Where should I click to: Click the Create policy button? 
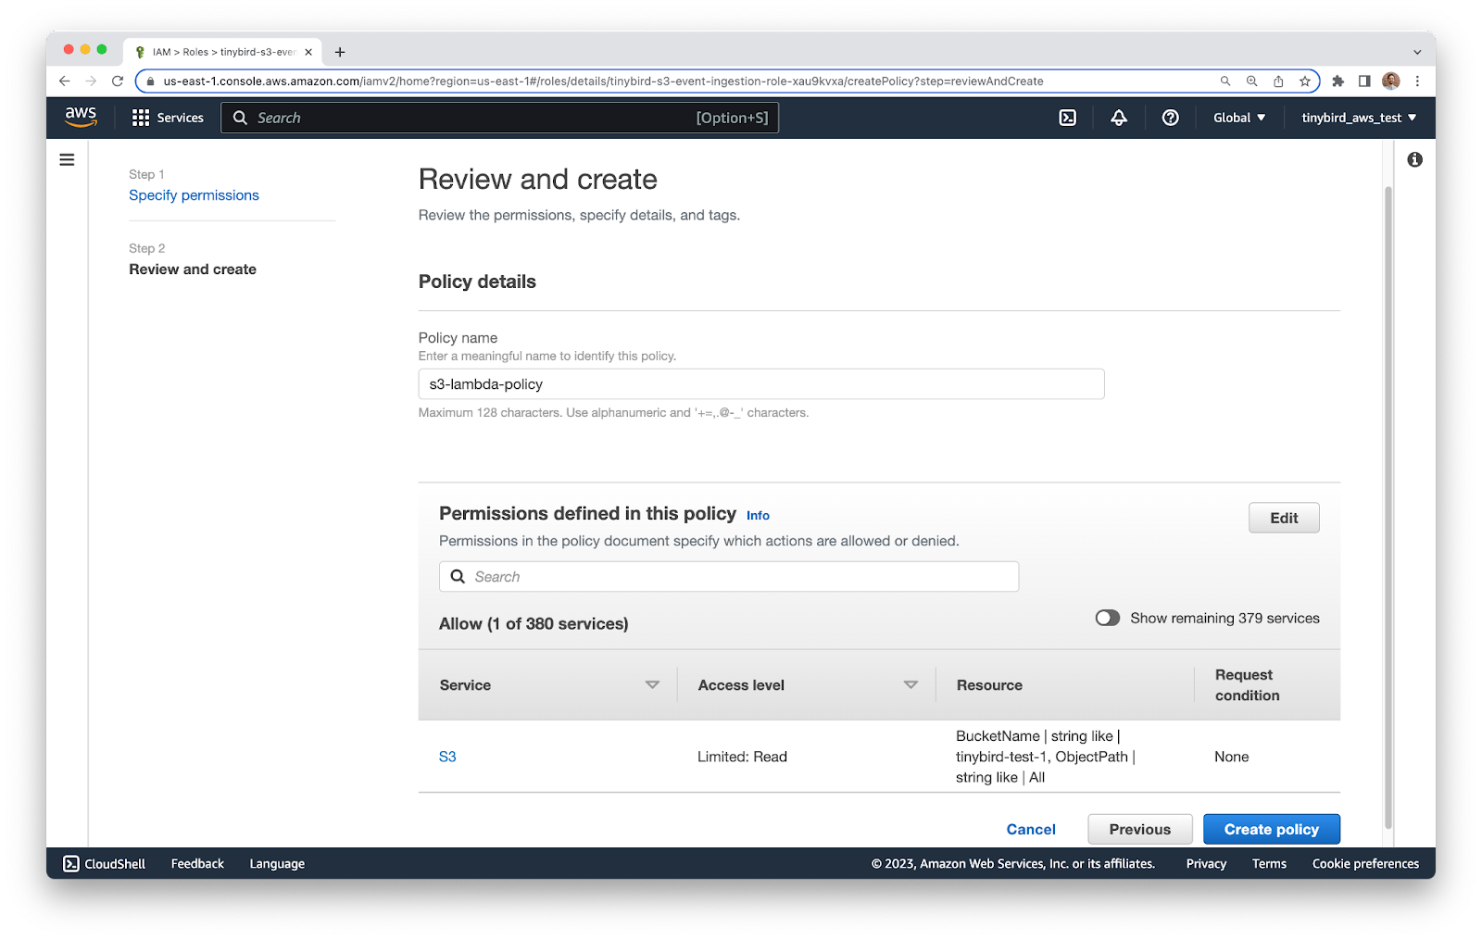[1271, 830]
